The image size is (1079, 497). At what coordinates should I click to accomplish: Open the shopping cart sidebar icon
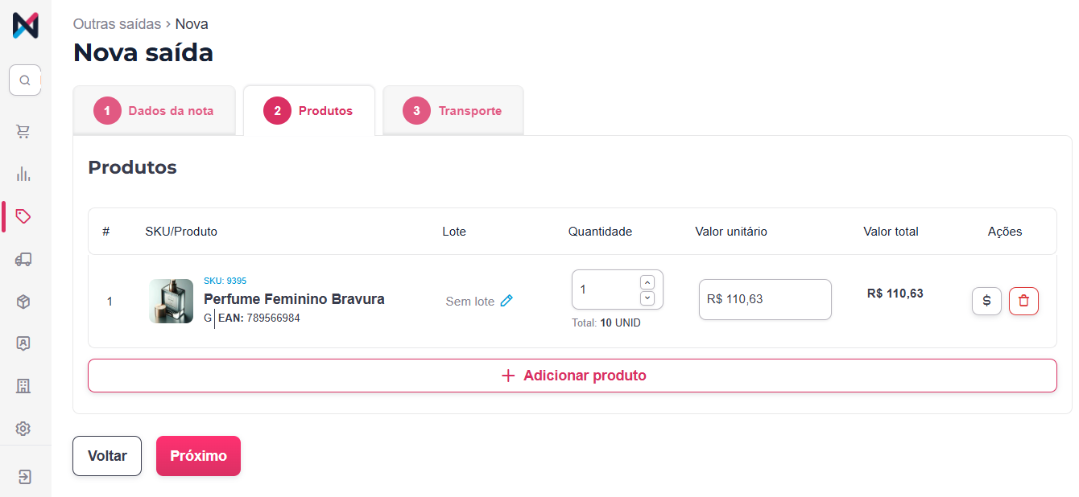click(23, 131)
